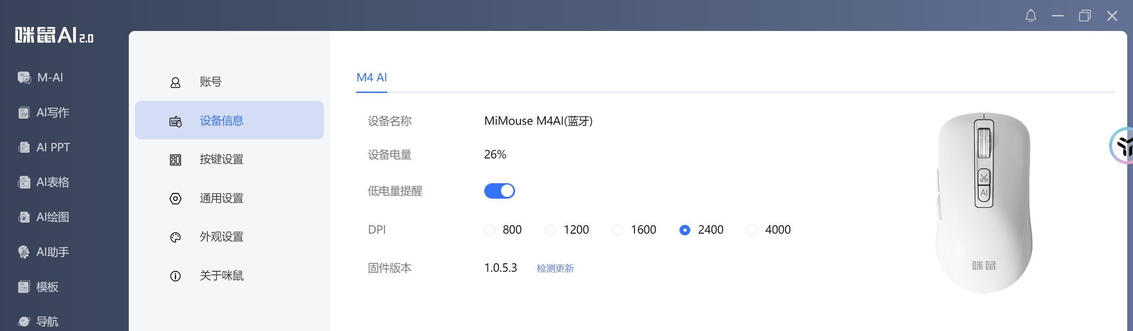Image resolution: width=1133 pixels, height=331 pixels.
Task: Open the AI表格 sidebar label
Action: tap(53, 182)
